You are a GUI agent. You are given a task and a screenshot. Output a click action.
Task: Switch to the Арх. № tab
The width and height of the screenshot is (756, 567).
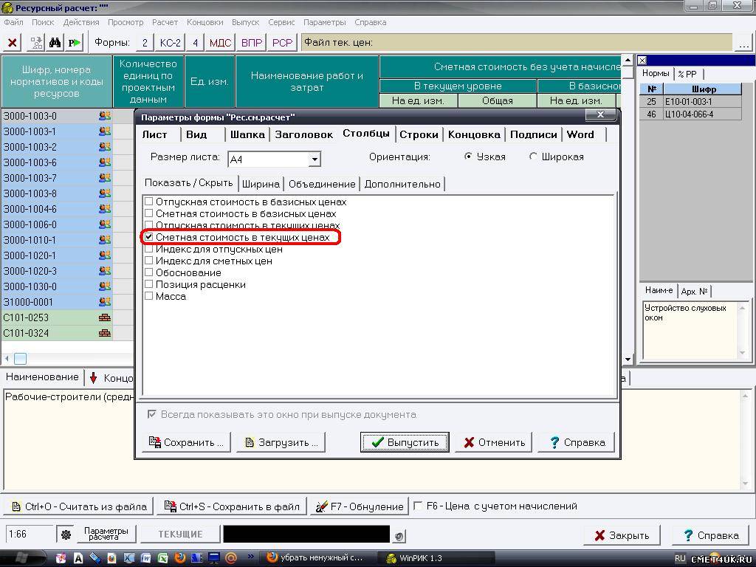(x=694, y=291)
